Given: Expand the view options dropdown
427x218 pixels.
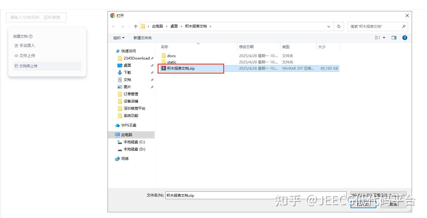Looking at the screenshot, I should (x=384, y=38).
